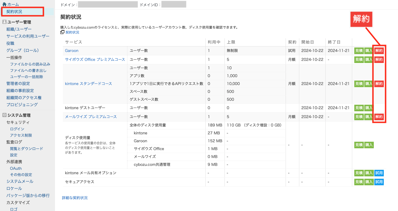The width and height of the screenshot is (398, 211).
Task: Click the user icon beside ユーザー管理
Action: (4, 22)
